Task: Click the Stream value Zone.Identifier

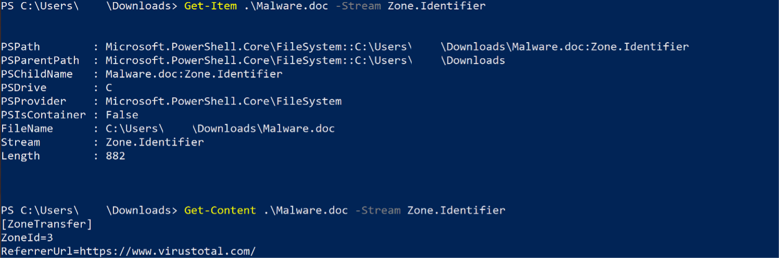Action: [x=155, y=142]
